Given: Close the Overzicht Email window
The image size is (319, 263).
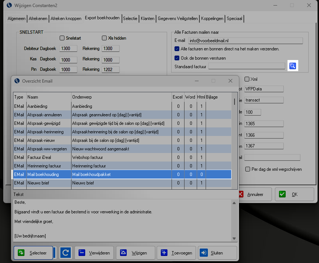Looking at the screenshot, I should click(230, 81).
